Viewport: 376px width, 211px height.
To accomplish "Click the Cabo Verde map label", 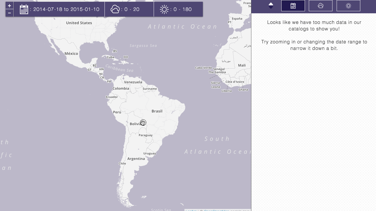I will [203, 68].
